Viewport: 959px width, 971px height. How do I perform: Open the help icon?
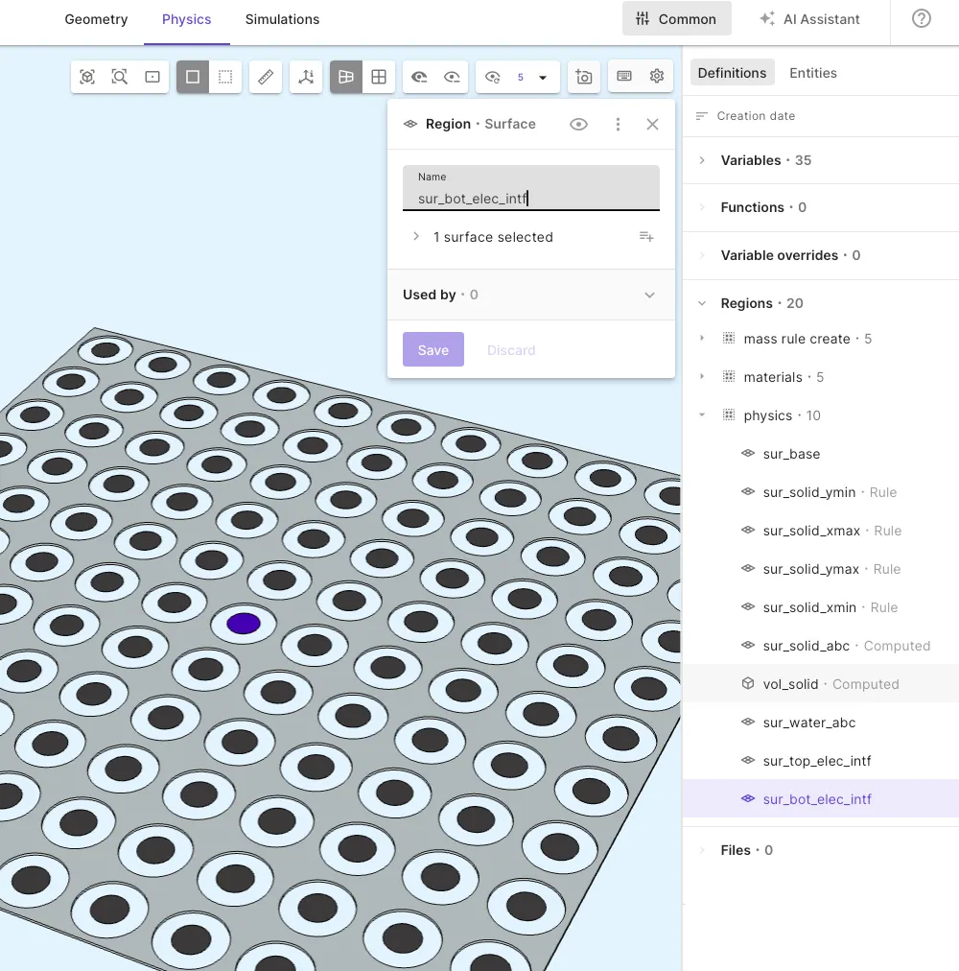click(x=922, y=18)
